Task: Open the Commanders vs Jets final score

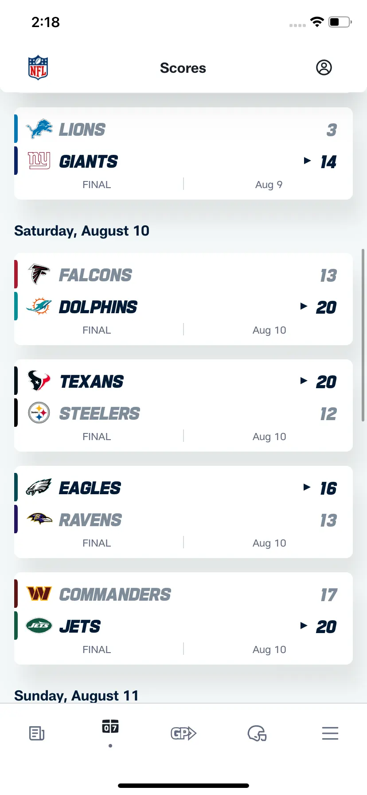Action: tap(183, 618)
